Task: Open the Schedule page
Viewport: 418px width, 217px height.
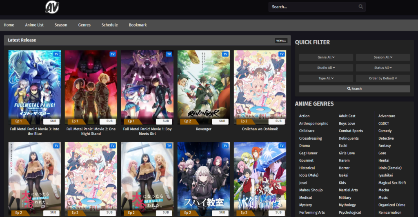Action: coord(109,25)
